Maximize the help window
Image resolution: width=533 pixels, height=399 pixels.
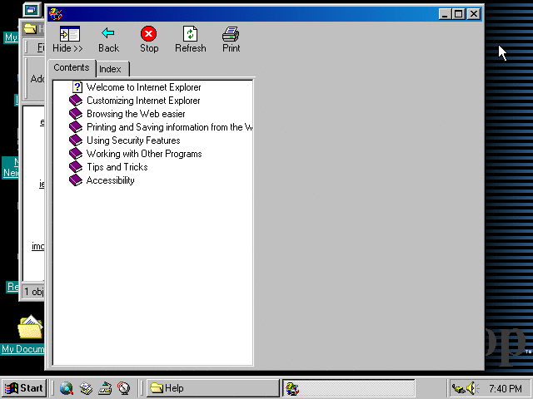pyautogui.click(x=458, y=14)
